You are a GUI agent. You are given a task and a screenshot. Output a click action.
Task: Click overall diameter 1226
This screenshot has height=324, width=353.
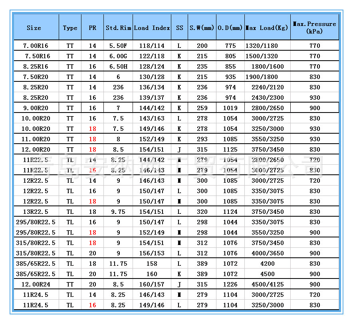pyautogui.click(x=230, y=284)
